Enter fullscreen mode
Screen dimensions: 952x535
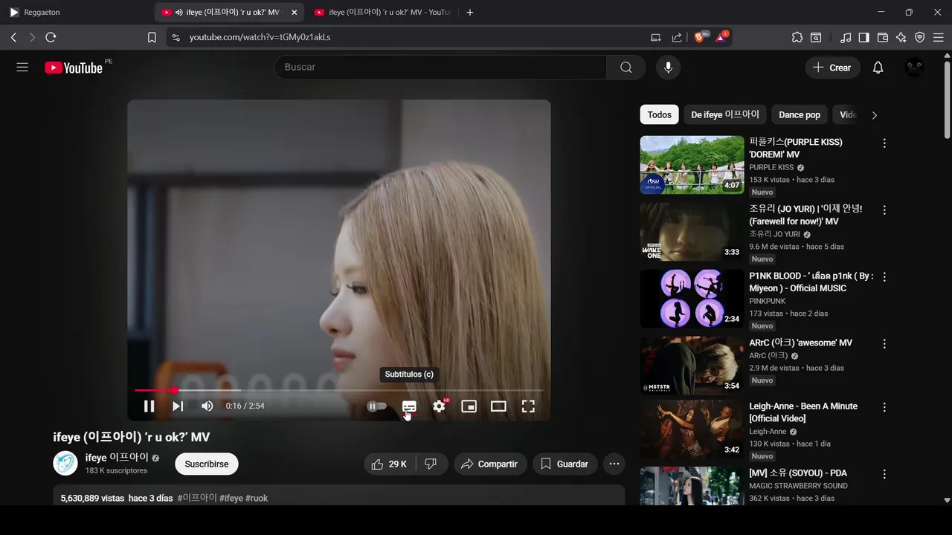point(528,406)
